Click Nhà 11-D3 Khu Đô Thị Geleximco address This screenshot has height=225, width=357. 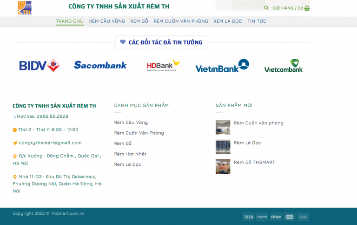coord(57,184)
